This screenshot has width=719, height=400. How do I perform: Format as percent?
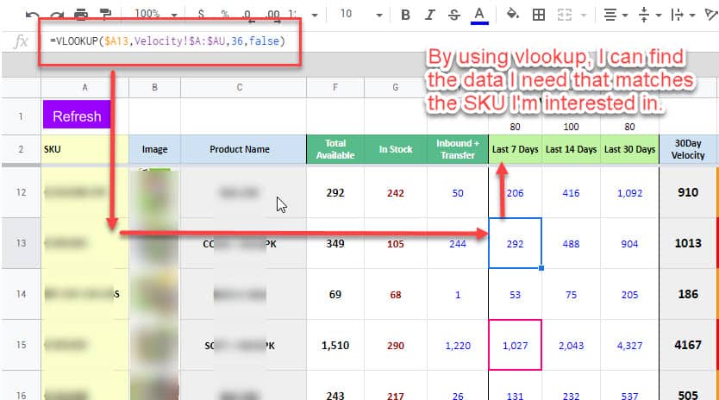224,15
